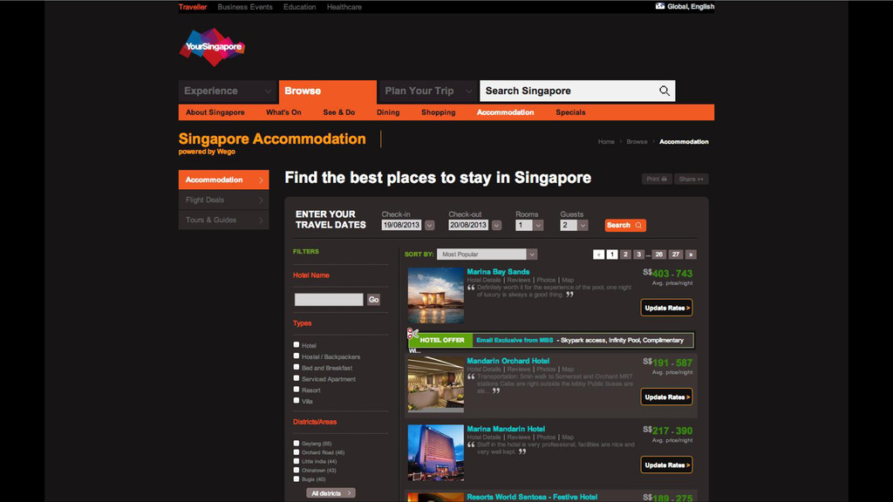Go to results page 2

(x=625, y=254)
